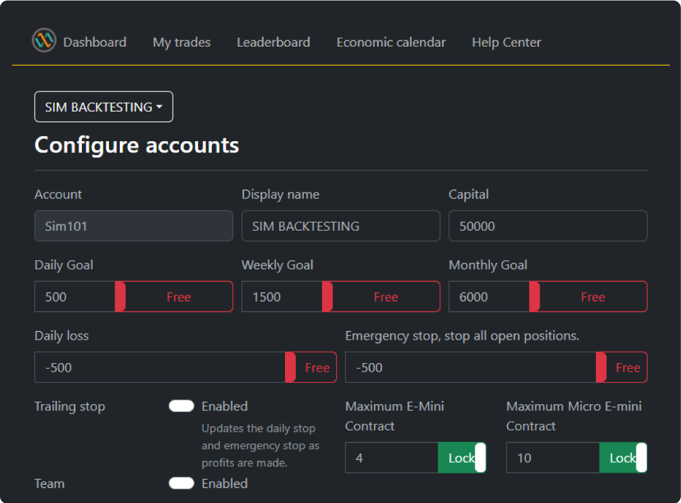Image resolution: width=681 pixels, height=503 pixels.
Task: Toggle the Monthly Goal Free lock
Action: click(x=588, y=296)
